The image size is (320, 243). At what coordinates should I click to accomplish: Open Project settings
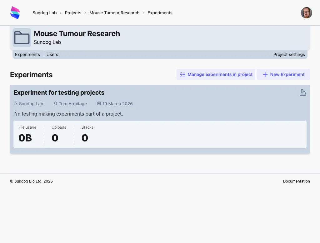click(289, 55)
